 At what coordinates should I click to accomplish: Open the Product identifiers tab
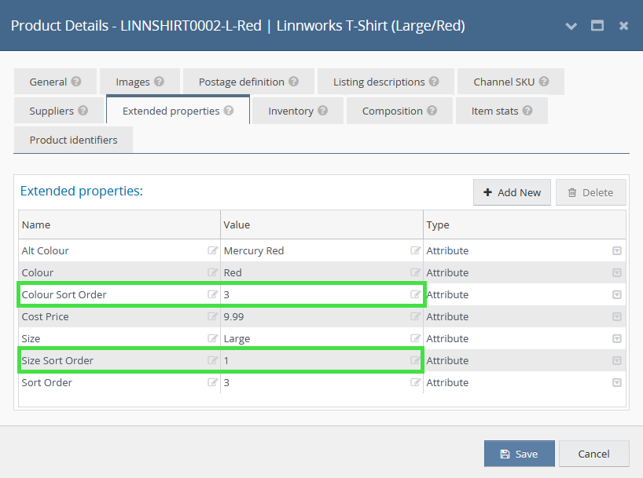[73, 140]
